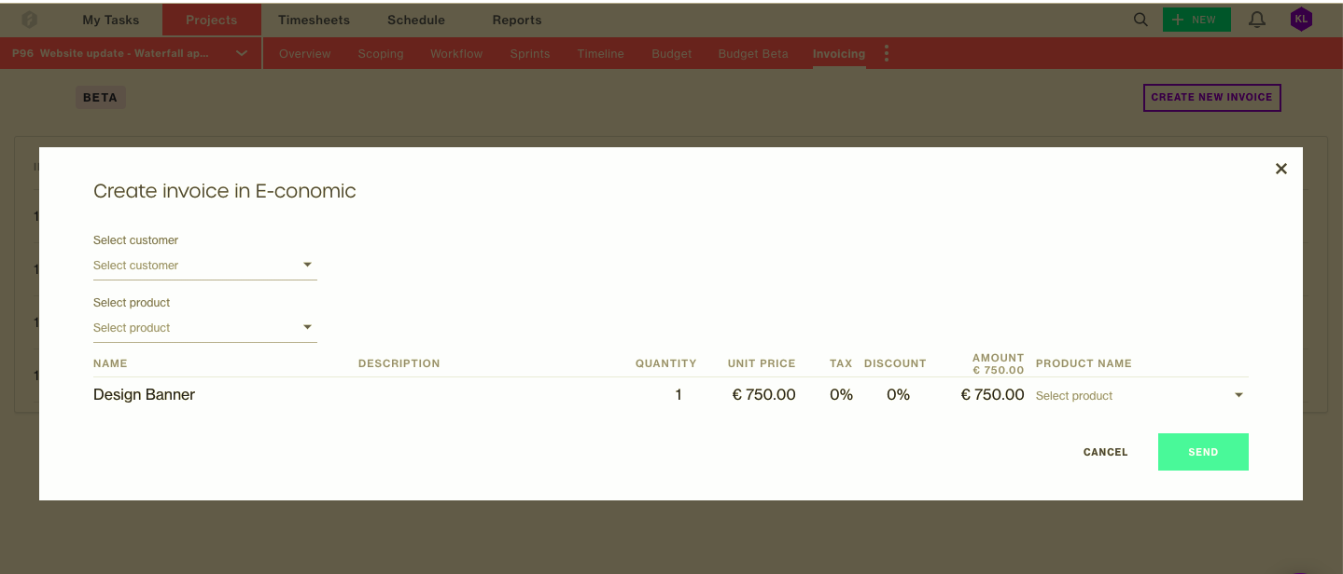Click the QUANTITY column header
Screen dimensions: 1343x574
(x=665, y=363)
